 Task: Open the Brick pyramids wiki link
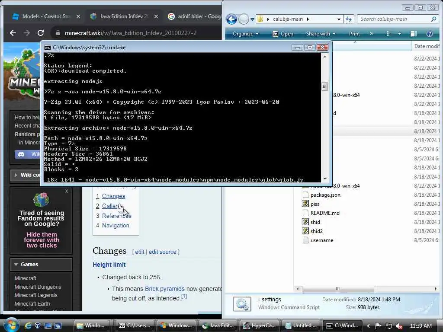(164, 289)
